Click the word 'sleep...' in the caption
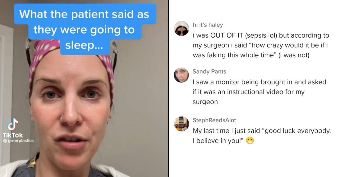The height and width of the screenshot is (177, 337). (x=84, y=45)
